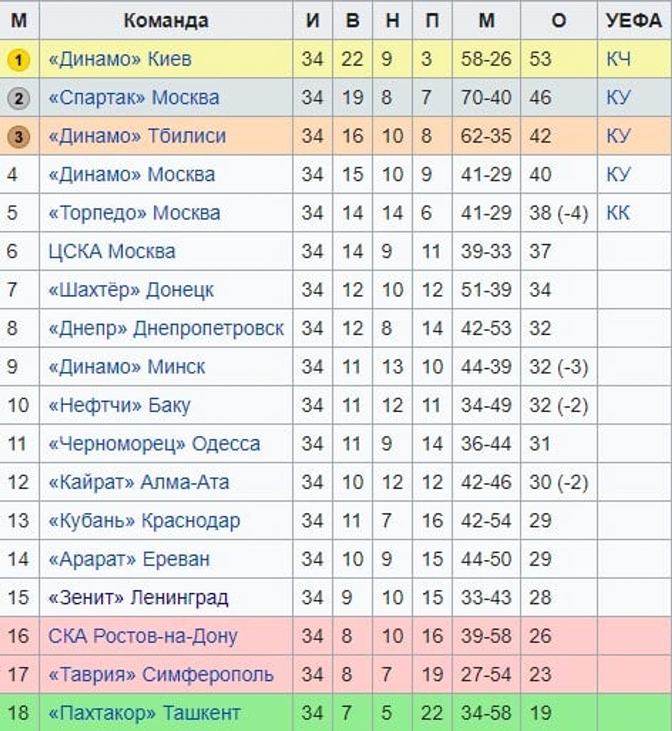Click the КК link in Торпедо row
The image size is (672, 731).
tap(618, 213)
